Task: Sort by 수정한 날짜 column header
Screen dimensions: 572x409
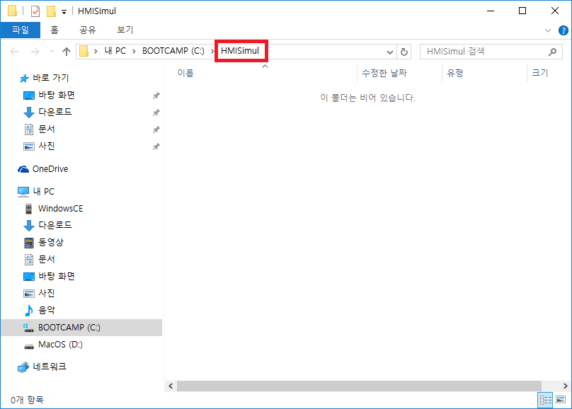Action: pyautogui.click(x=384, y=73)
